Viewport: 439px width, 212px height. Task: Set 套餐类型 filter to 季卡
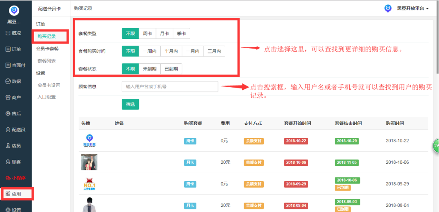click(x=181, y=34)
